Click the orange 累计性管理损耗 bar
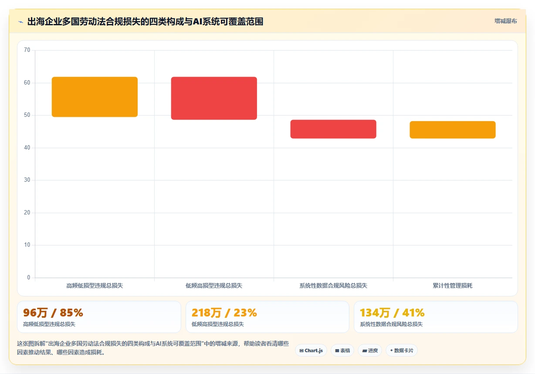The image size is (535, 374). pyautogui.click(x=453, y=130)
